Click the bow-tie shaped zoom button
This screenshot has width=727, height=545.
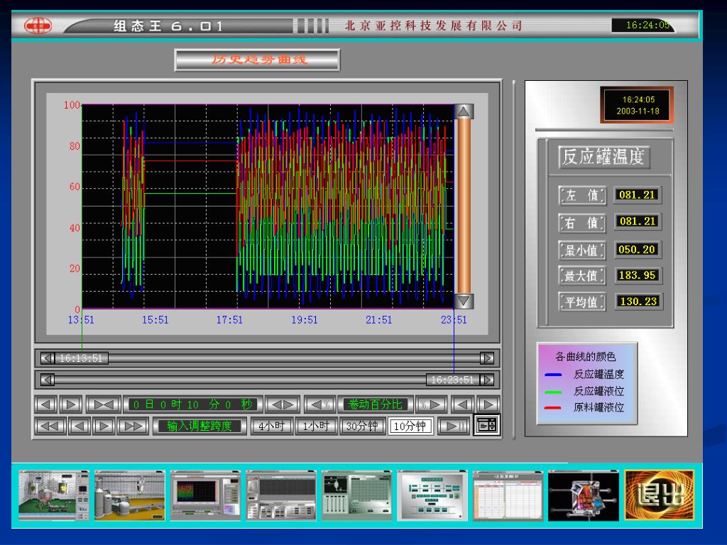point(104,404)
